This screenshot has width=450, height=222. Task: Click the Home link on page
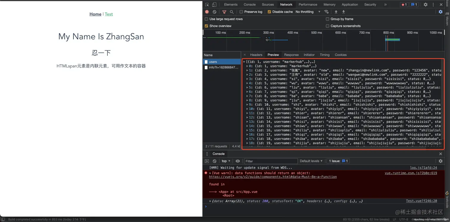tap(95, 14)
